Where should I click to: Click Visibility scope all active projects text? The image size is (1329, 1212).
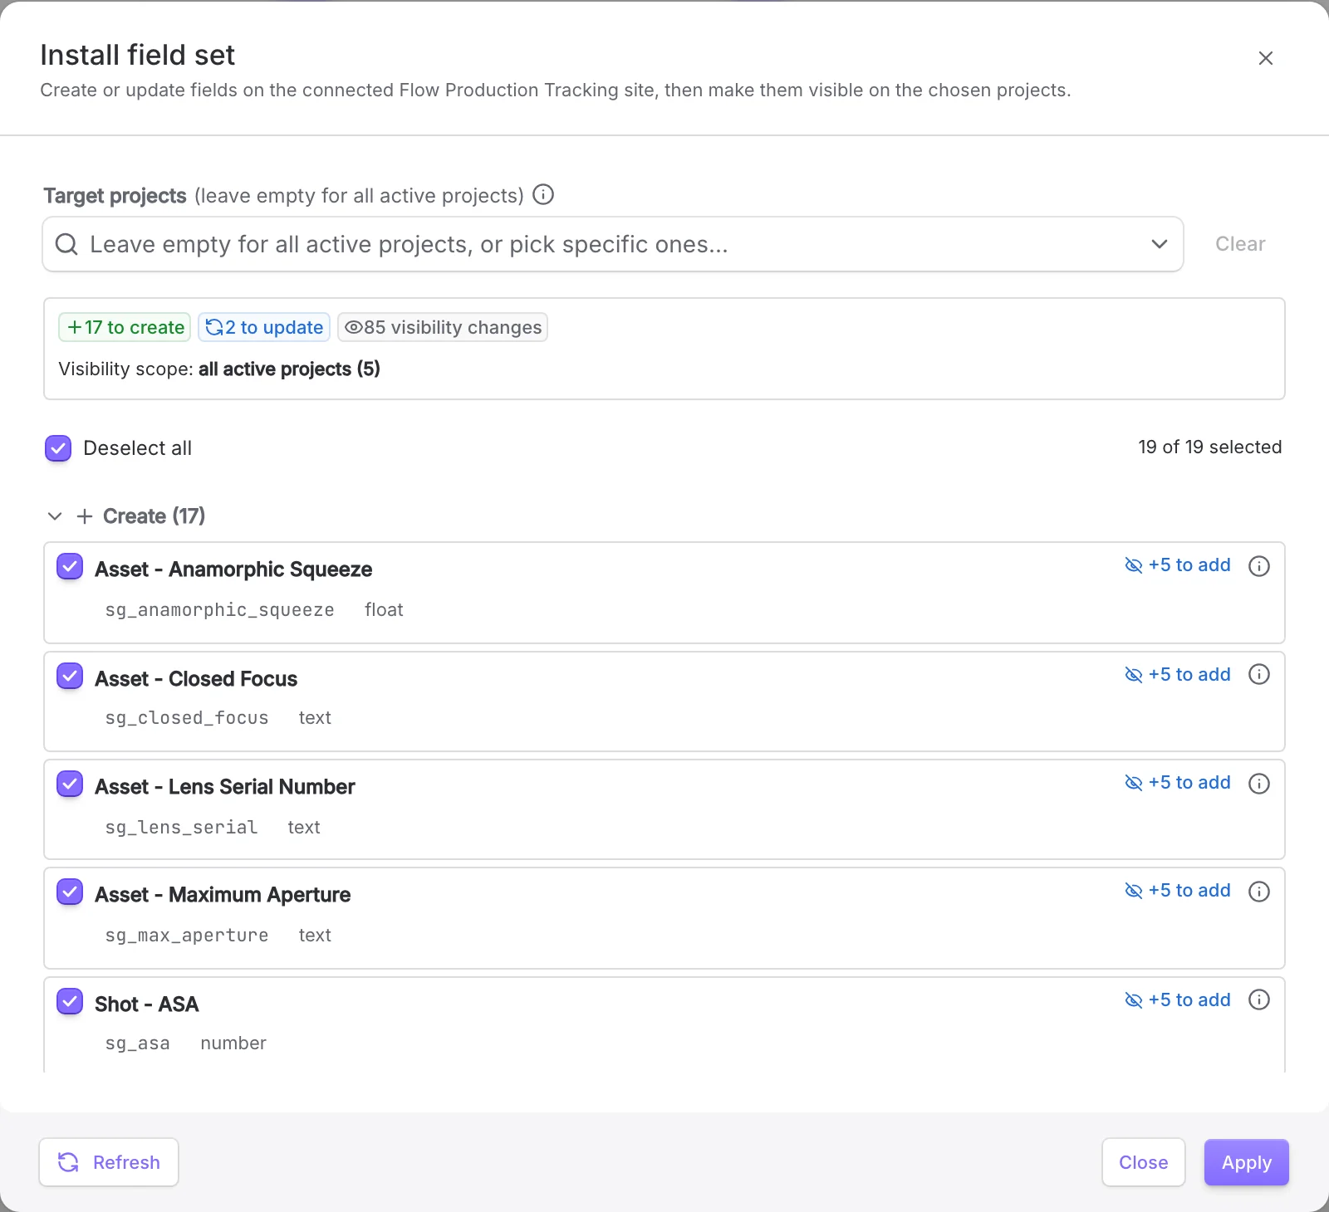coord(219,369)
